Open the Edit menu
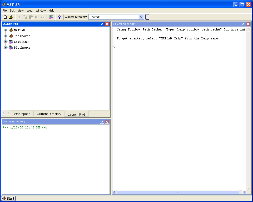The height and width of the screenshot is (202, 253). coord(12,11)
